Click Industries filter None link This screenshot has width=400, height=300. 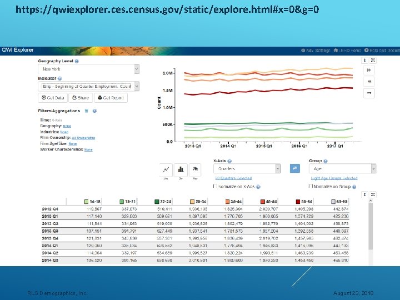pyautogui.click(x=64, y=132)
